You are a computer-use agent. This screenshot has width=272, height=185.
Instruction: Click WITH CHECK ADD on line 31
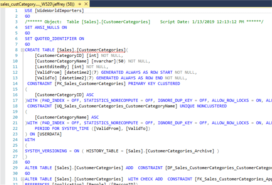click(x=146, y=179)
